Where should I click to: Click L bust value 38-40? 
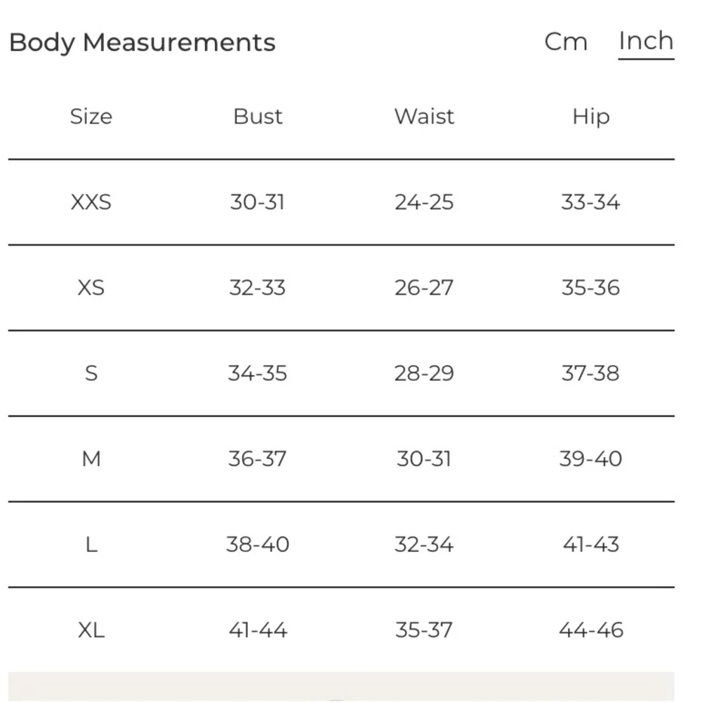click(258, 545)
